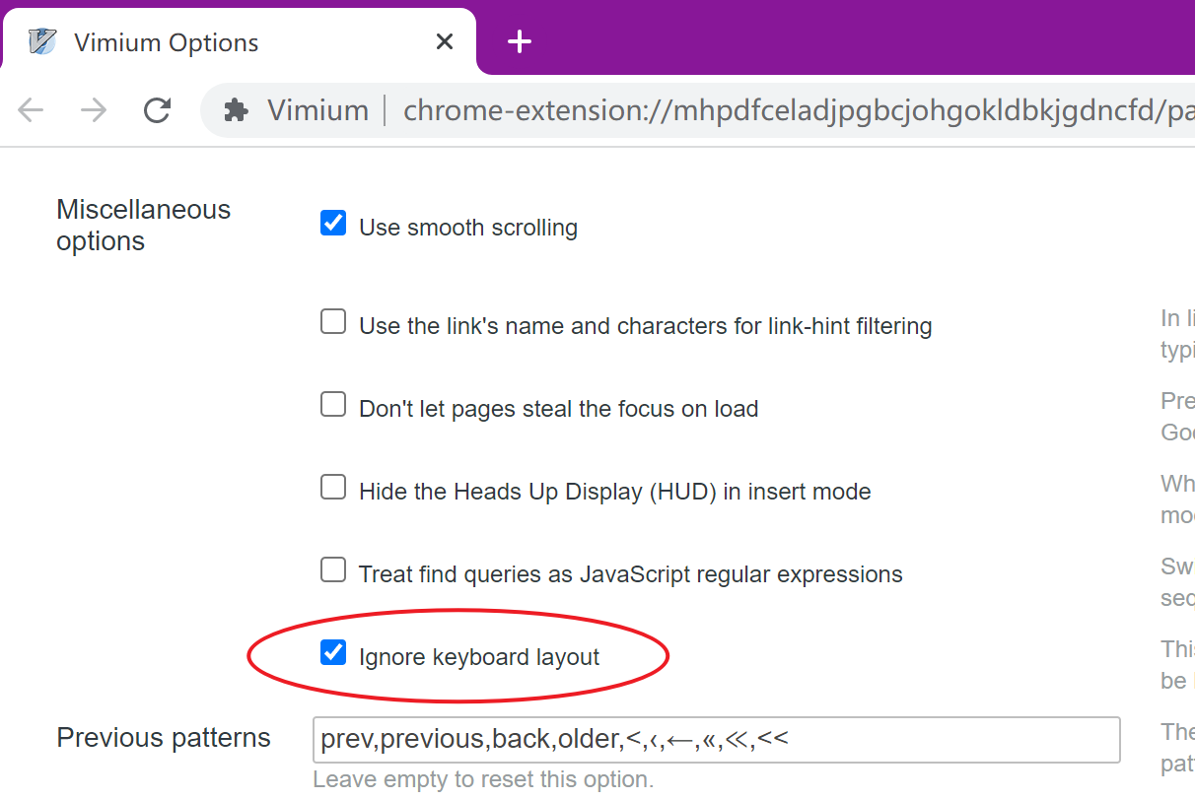Click the "Vimium" label in the omnibox
Image resolution: width=1195 pixels, height=800 pixels.
[317, 110]
